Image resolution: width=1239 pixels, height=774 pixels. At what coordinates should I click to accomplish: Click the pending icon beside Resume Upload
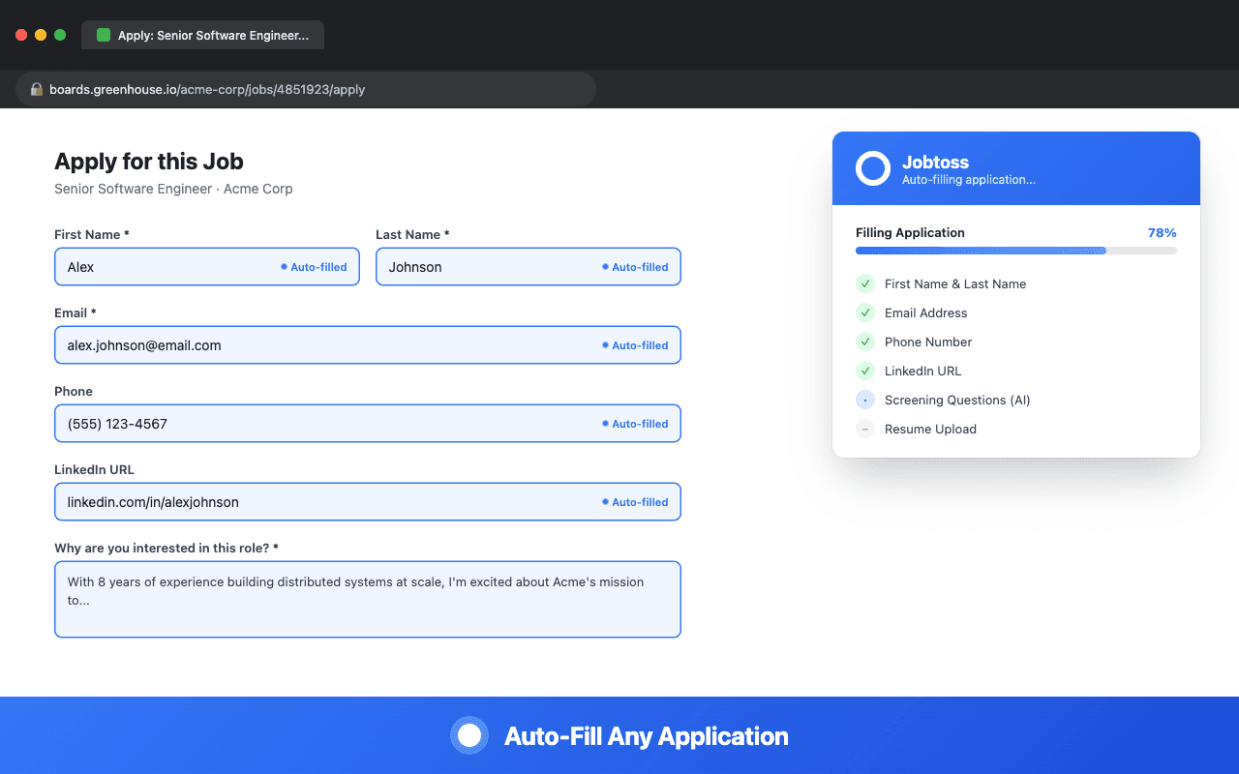coord(865,429)
